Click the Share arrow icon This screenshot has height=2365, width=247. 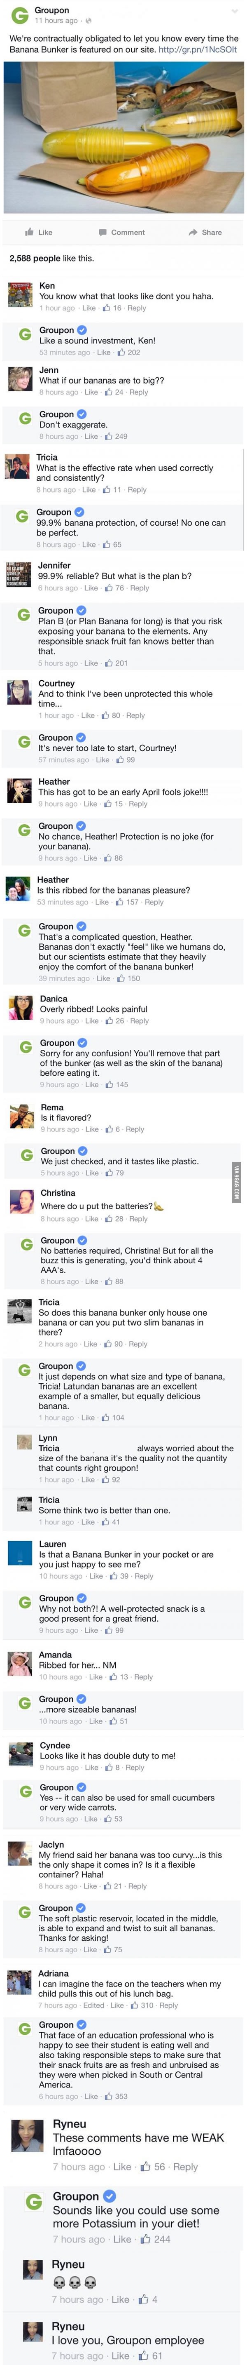point(193,232)
